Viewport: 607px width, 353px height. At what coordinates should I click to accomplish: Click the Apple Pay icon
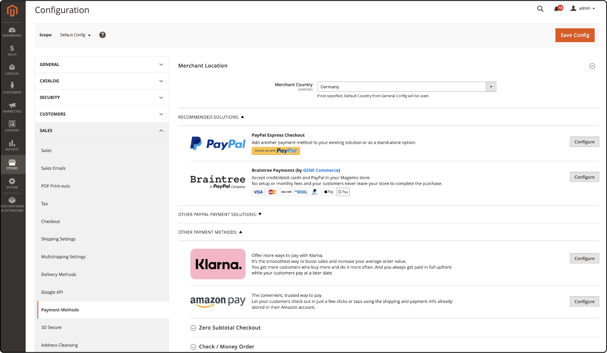(329, 192)
